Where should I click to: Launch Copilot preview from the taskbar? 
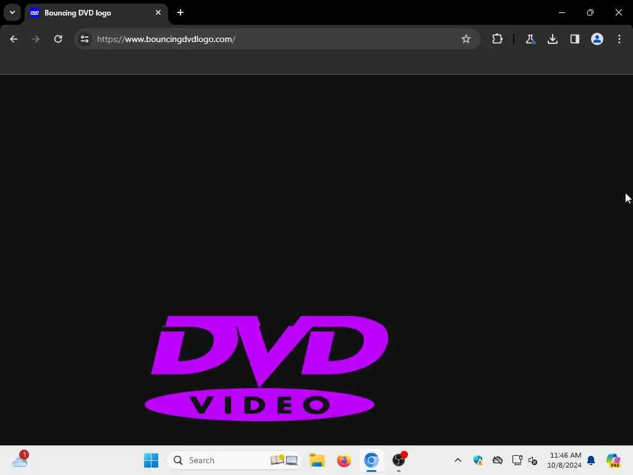click(613, 460)
